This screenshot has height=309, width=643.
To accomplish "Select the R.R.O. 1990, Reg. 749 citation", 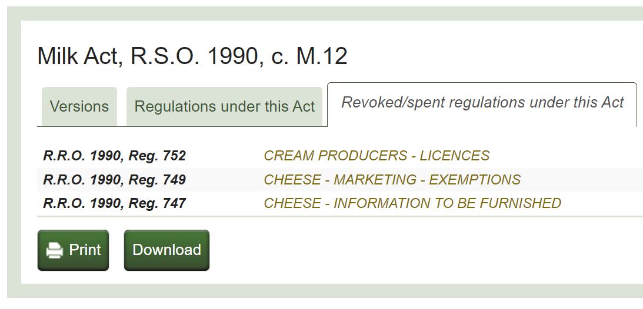I will [115, 180].
